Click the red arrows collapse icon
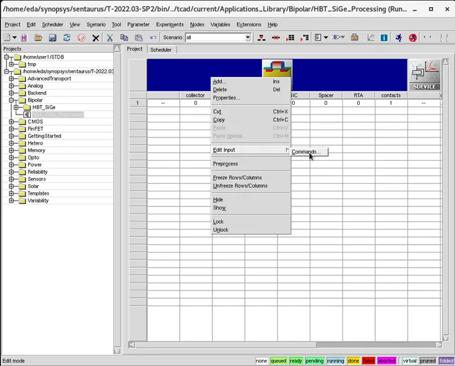455x366 pixels. coord(276,37)
